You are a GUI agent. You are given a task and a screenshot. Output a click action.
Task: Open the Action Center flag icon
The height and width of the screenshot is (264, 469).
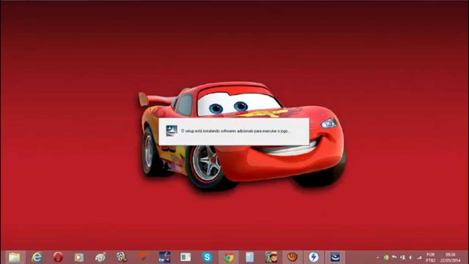coord(394,257)
